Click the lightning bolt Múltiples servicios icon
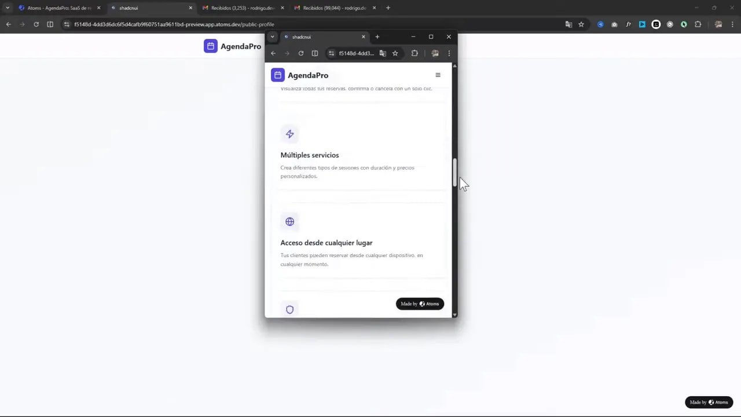The image size is (741, 417). (x=290, y=134)
